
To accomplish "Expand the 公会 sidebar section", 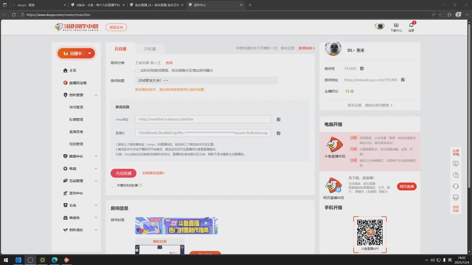I will pyautogui.click(x=96, y=206).
